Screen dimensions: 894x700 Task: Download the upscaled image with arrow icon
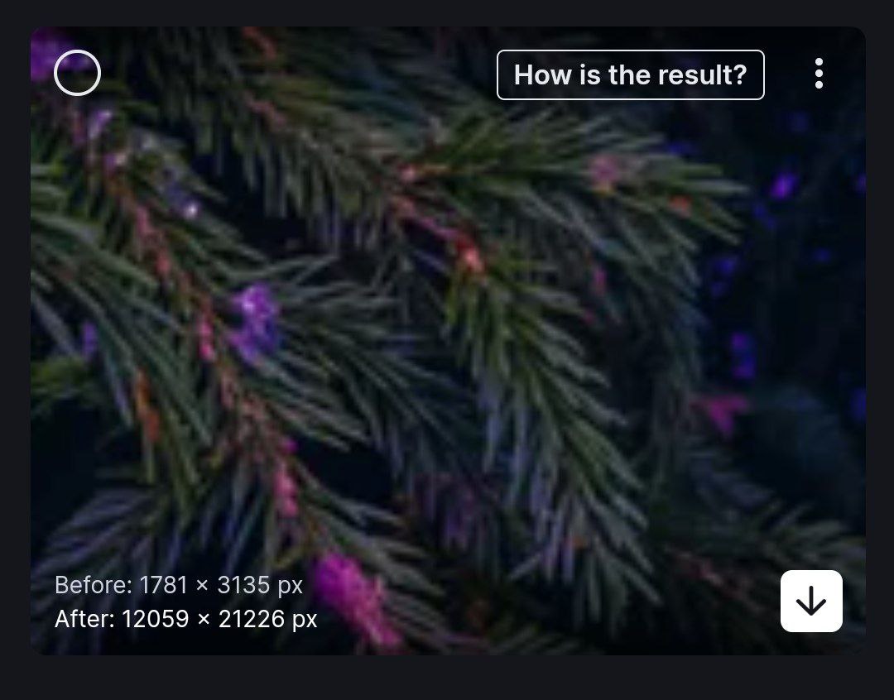tap(811, 601)
